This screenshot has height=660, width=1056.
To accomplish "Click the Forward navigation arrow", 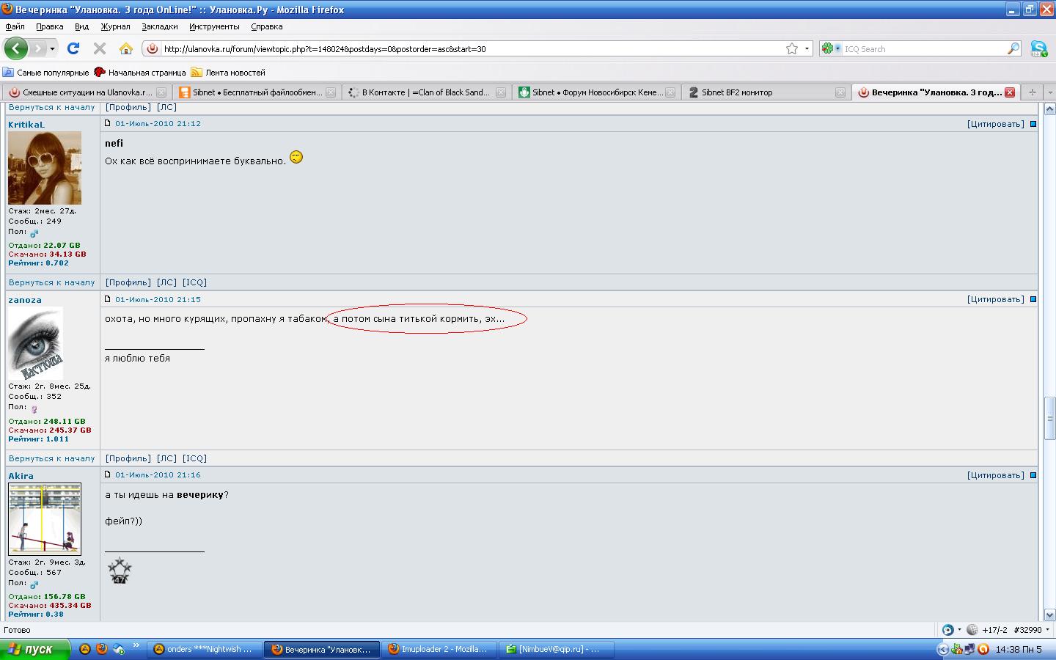I will click(38, 48).
